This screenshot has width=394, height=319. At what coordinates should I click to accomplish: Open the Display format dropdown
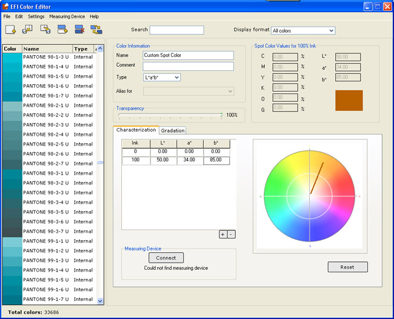click(x=303, y=31)
